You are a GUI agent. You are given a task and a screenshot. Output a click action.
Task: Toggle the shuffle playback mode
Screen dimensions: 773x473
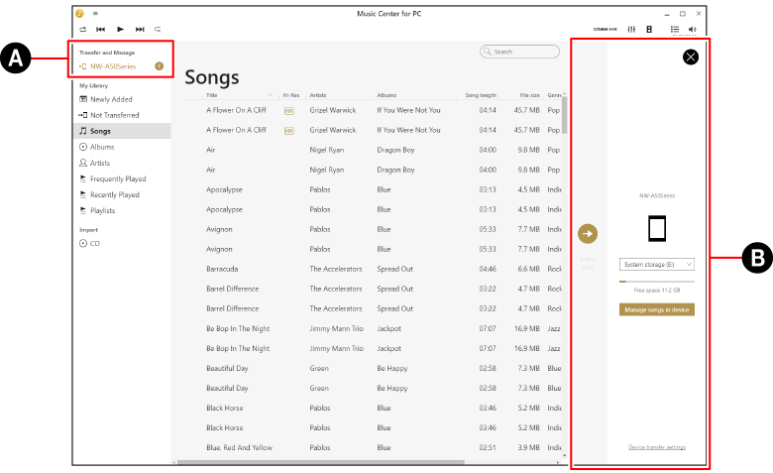click(x=158, y=30)
